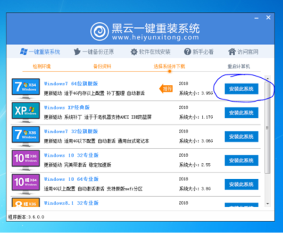
Task: Click the orange 推荐 arrow badge
Action: [x=166, y=89]
